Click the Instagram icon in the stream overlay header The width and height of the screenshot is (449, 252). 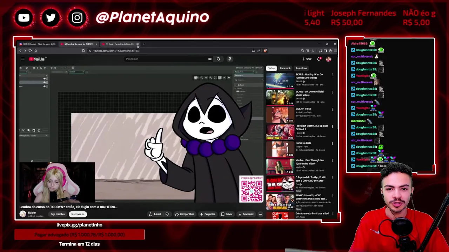click(77, 17)
